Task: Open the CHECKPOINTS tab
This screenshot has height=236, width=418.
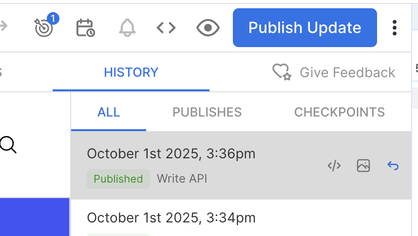Action: pyautogui.click(x=340, y=112)
